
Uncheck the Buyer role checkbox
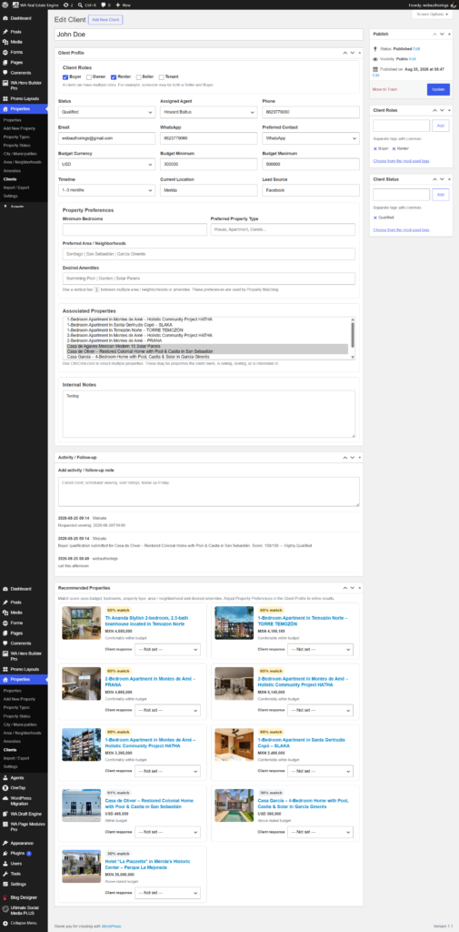tap(65, 76)
